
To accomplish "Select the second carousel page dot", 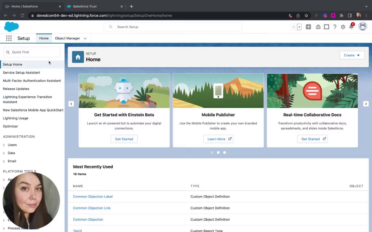I will [x=218, y=152].
